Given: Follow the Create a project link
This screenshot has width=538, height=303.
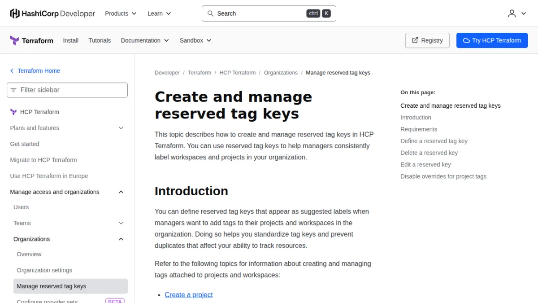Looking at the screenshot, I should pyautogui.click(x=189, y=295).
